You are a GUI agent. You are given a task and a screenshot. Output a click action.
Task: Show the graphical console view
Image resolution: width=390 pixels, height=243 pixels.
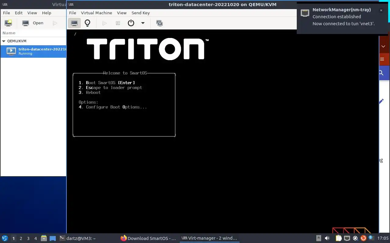point(74,23)
